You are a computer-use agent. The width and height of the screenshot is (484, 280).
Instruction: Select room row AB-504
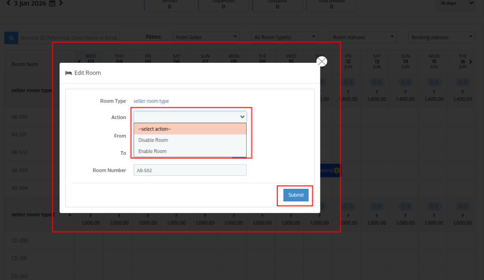click(x=19, y=188)
